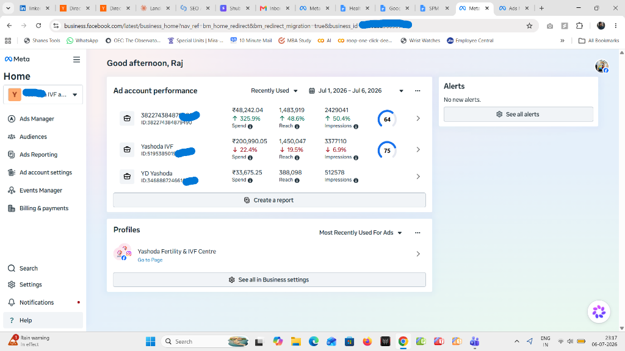Show more bookmarks with the double chevron
The width and height of the screenshot is (625, 351).
[562, 41]
